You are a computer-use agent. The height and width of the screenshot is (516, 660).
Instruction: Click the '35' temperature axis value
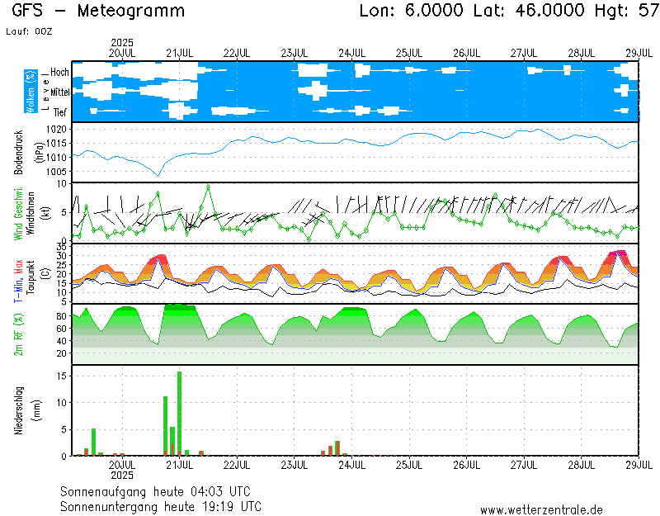click(61, 247)
